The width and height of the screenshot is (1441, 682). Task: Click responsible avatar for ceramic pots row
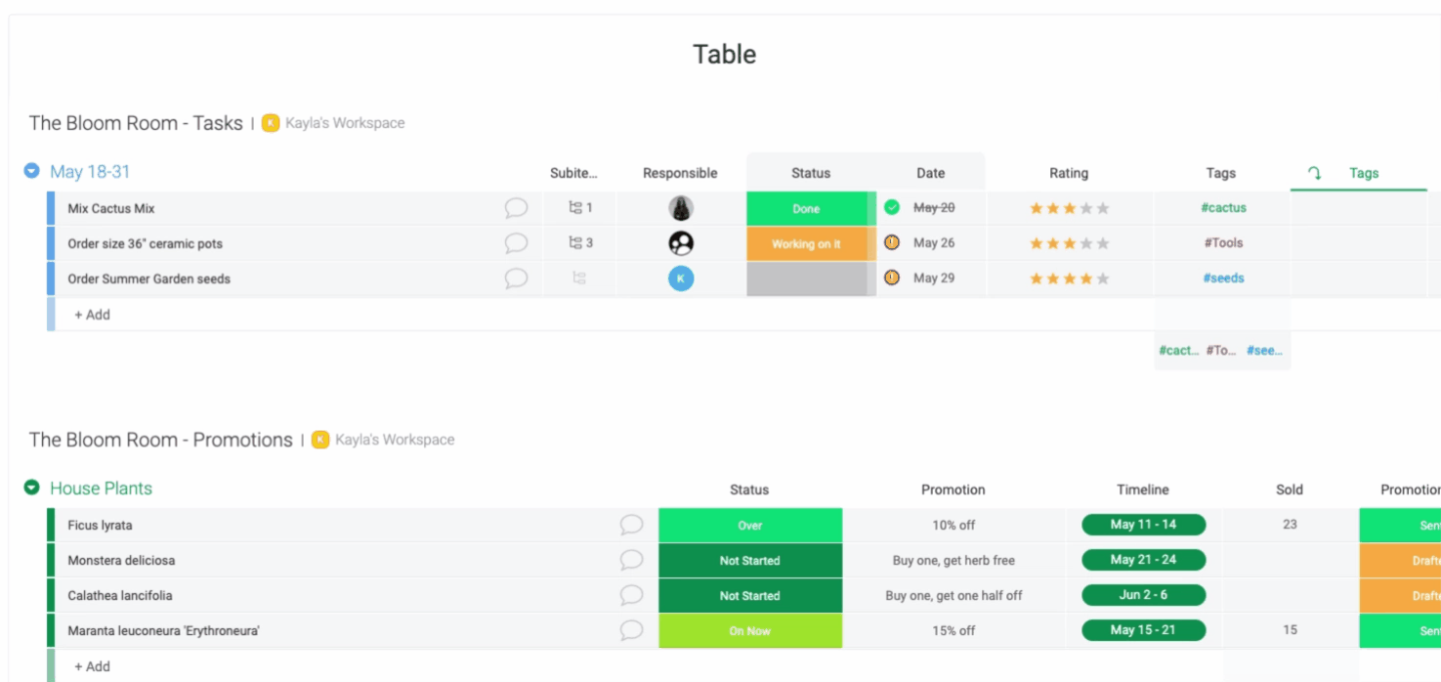pyautogui.click(x=681, y=243)
